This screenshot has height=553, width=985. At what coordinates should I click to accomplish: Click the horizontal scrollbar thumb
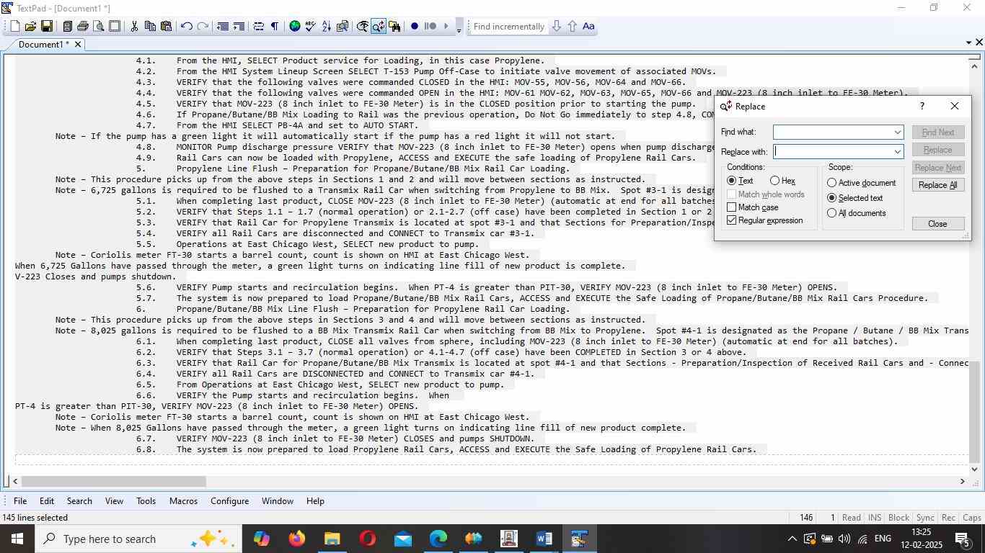[x=113, y=482]
